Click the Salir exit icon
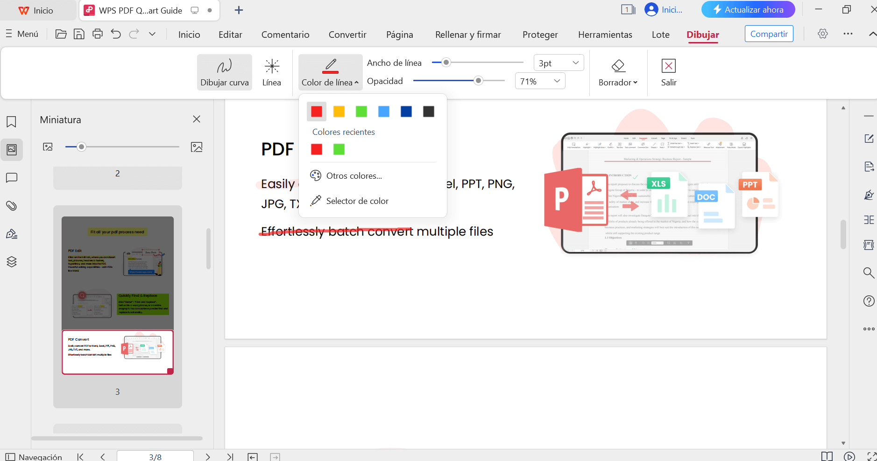Viewport: 877px width, 461px height. (668, 72)
